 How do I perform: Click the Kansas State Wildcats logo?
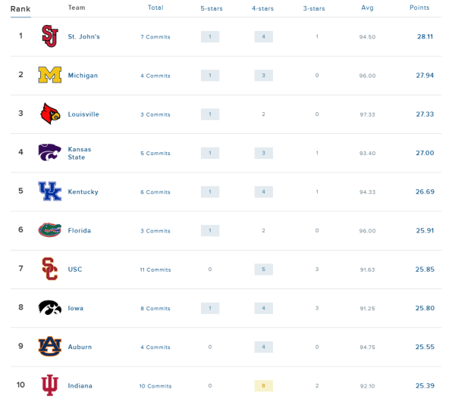click(49, 152)
